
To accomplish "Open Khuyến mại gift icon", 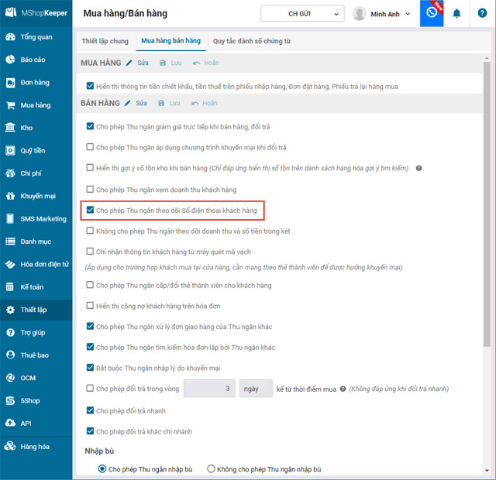I will [10, 196].
